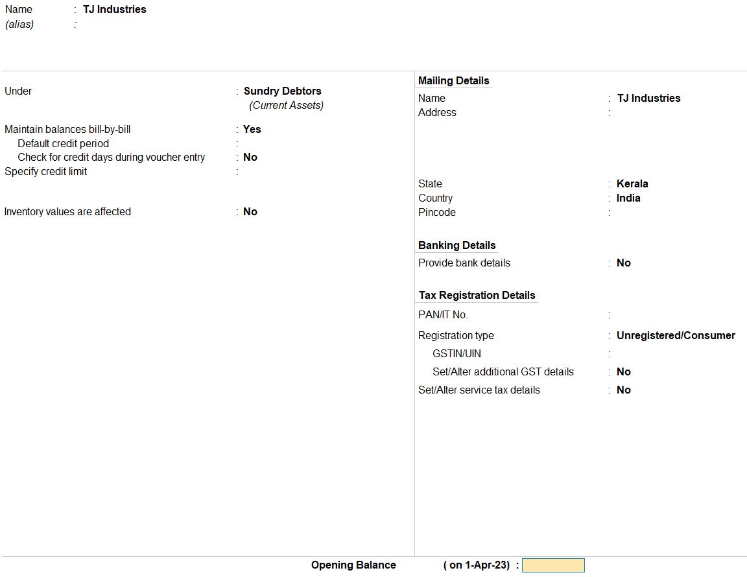Click the 'Mailing Details' section heading

(453, 80)
